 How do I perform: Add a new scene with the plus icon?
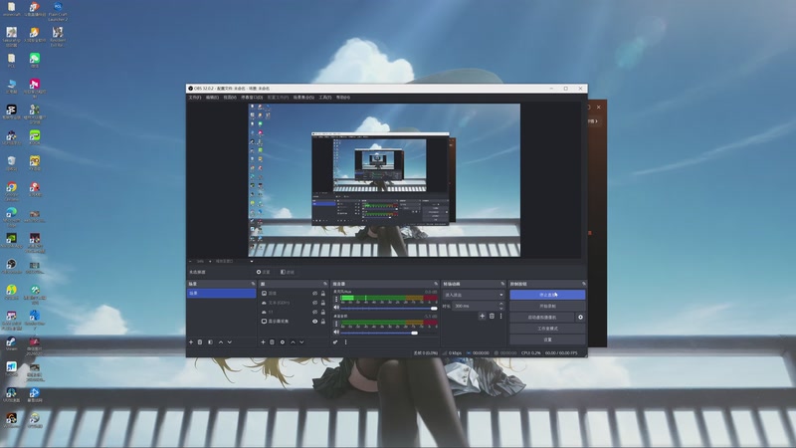(191, 342)
